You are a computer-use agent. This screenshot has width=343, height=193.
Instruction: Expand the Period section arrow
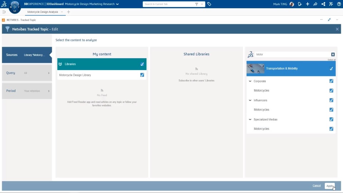49,91
